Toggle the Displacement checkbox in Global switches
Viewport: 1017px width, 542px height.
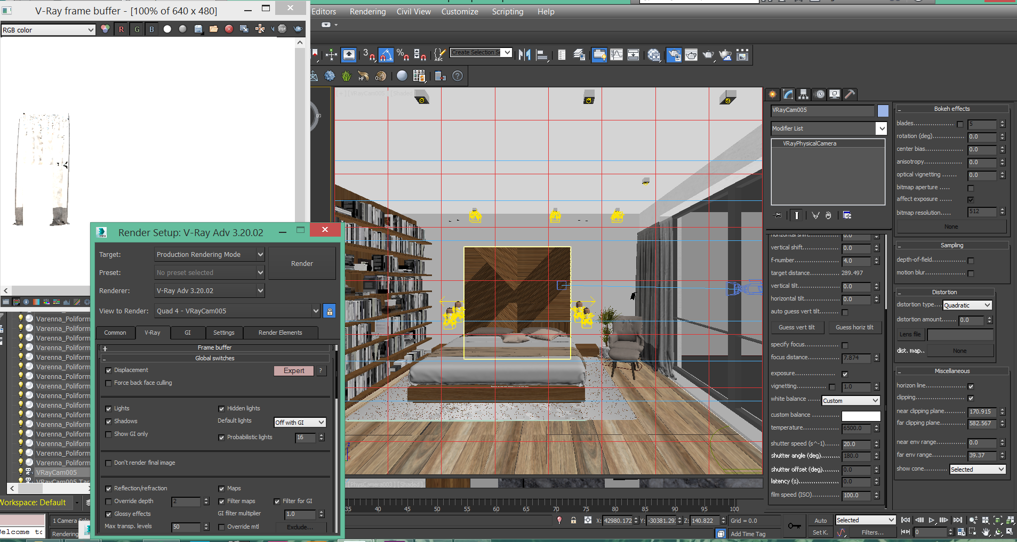click(109, 370)
